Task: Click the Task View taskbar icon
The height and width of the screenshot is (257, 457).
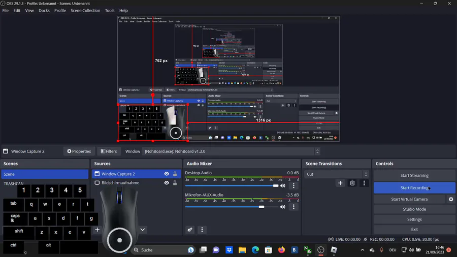Action: click(203, 250)
